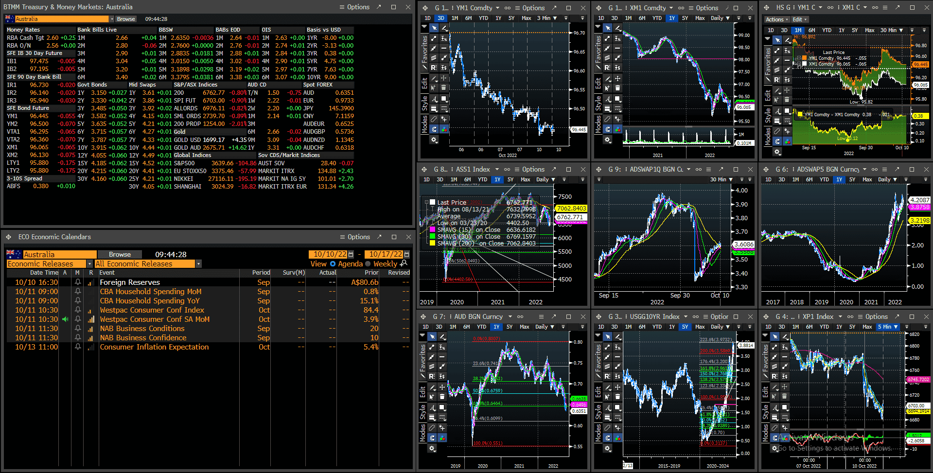Open the Actions dropdown in HS chart
Screen dimensions: 933x473
tap(776, 19)
